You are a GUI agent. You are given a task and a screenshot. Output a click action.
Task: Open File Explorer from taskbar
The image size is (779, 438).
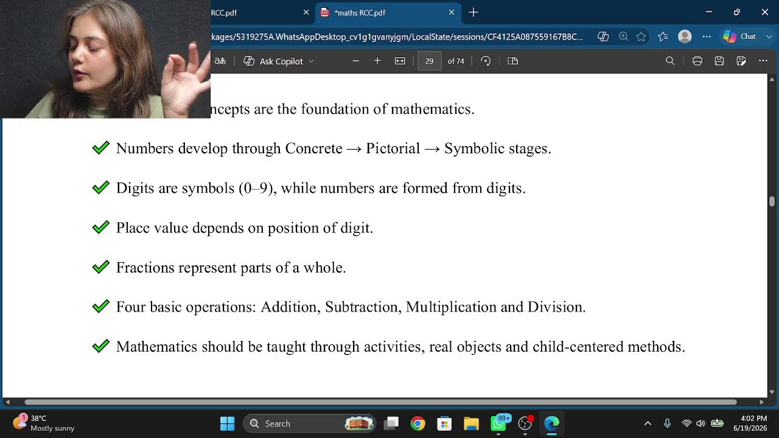471,423
